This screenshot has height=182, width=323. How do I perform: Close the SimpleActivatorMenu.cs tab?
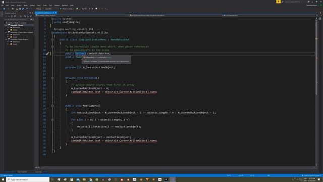56,13
